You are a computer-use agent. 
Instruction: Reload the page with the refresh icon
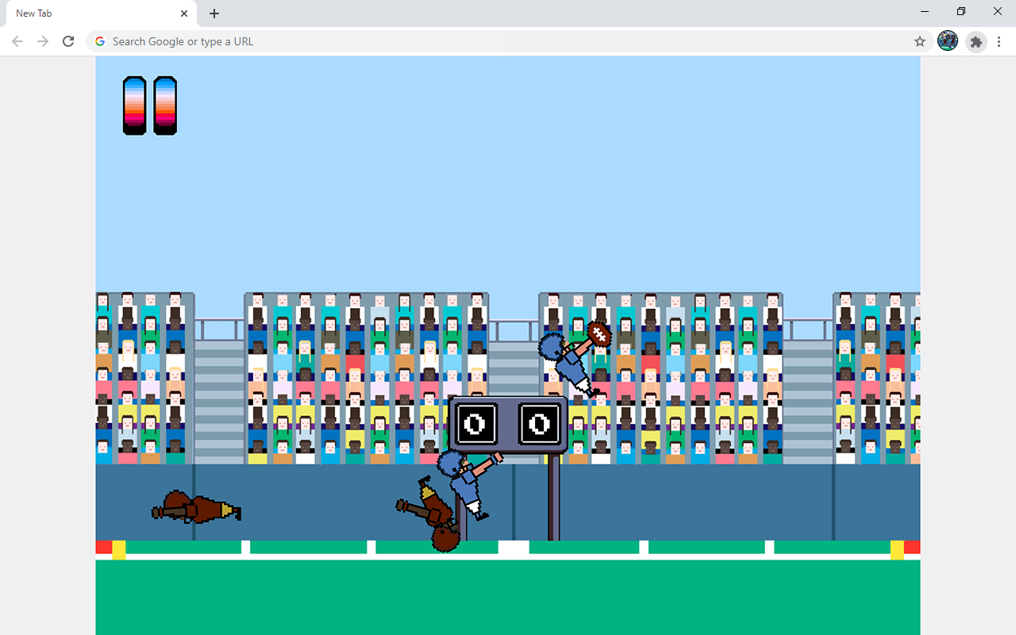point(68,40)
